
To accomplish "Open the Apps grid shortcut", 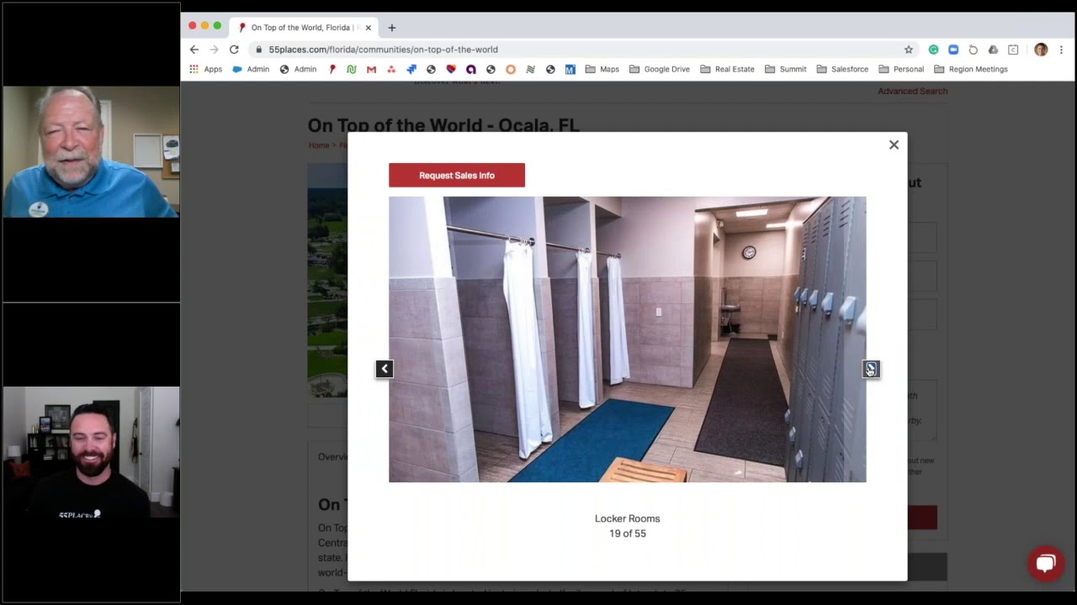I will coord(205,69).
